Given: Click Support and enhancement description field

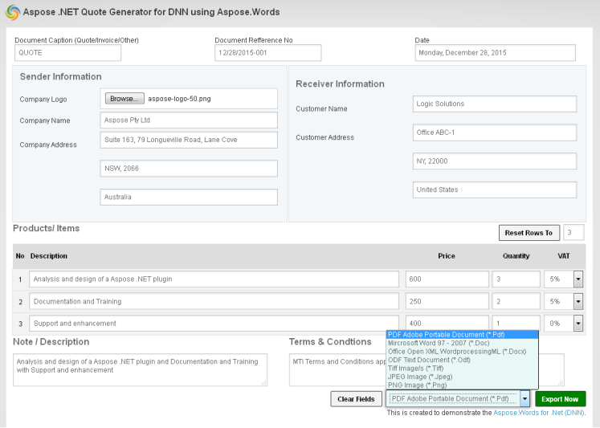Looking at the screenshot, I should (x=214, y=324).
